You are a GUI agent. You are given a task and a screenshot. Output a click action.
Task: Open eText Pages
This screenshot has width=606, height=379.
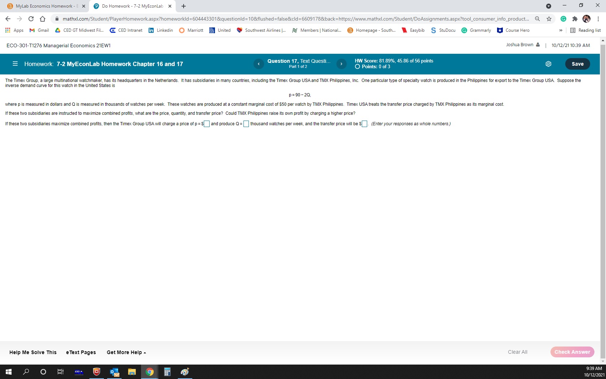pos(80,352)
